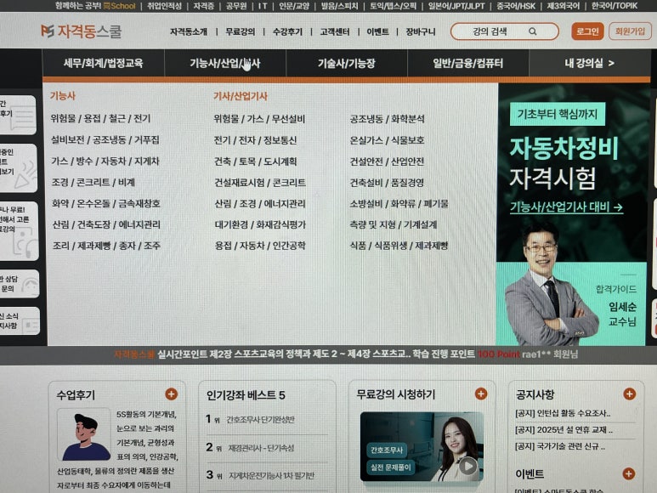657x493 pixels.
Task: Click top bar 중국어/HSK link
Action: (516, 6)
